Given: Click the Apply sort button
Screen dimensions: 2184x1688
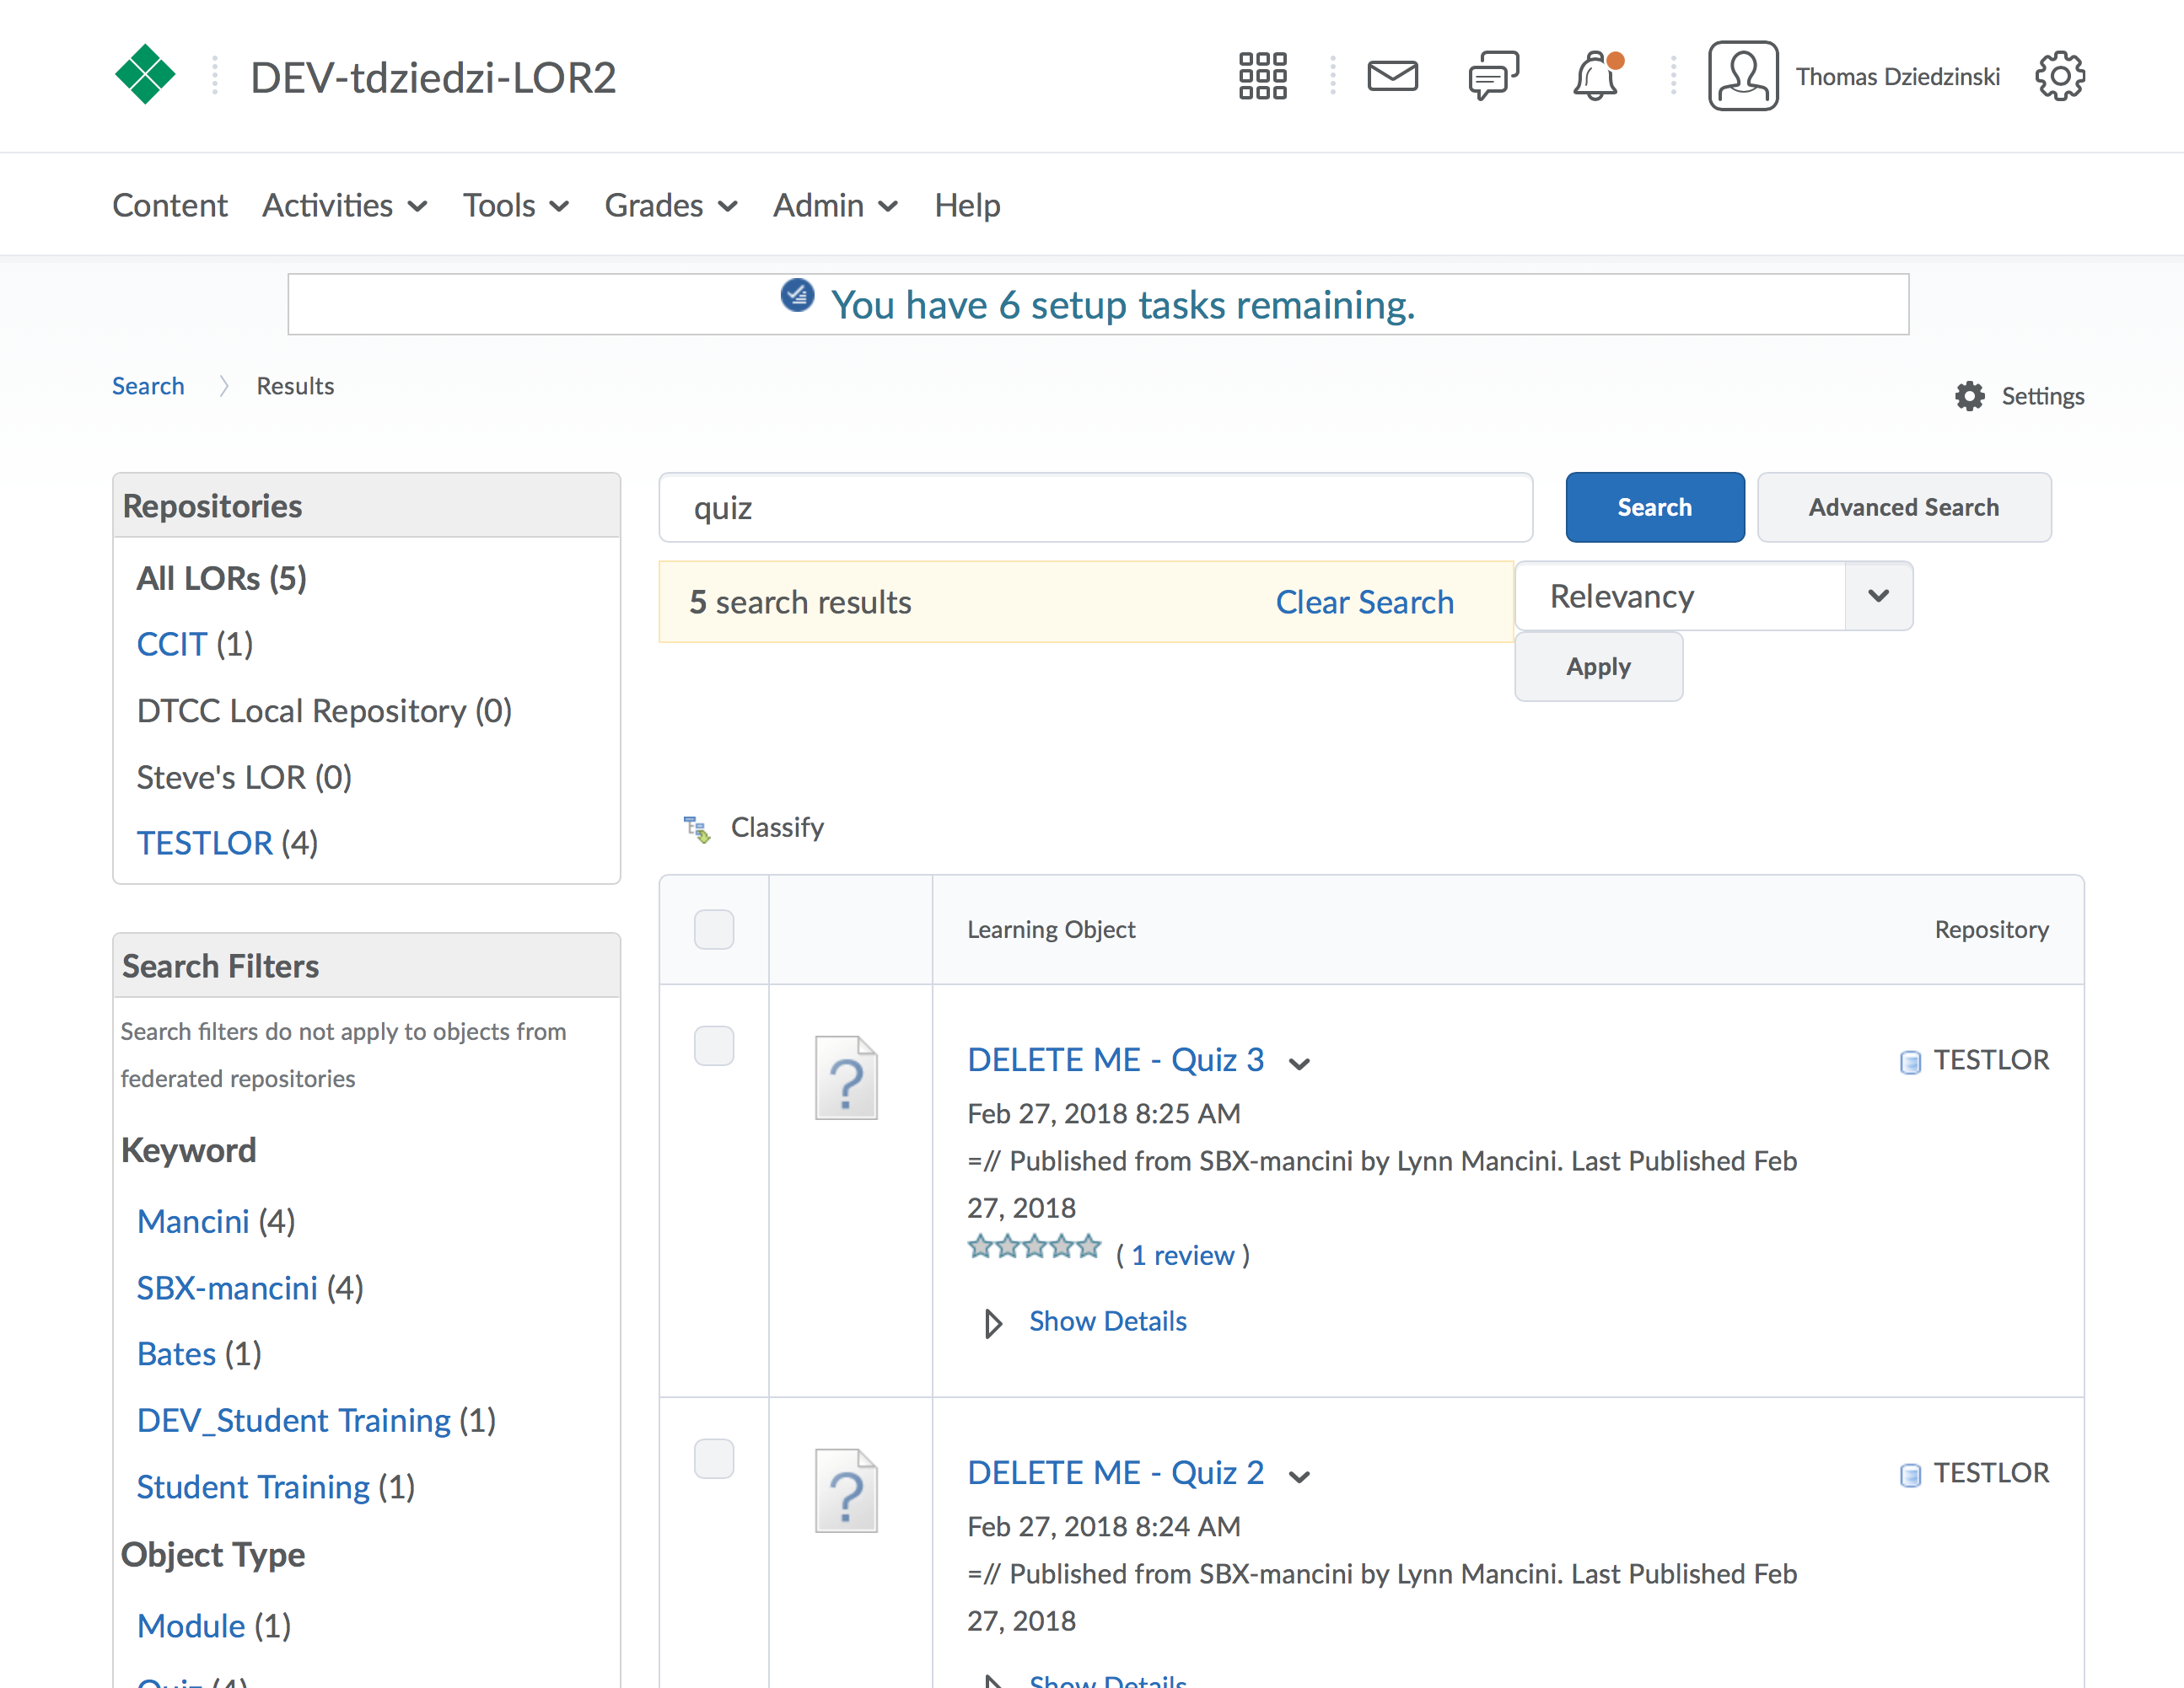Looking at the screenshot, I should pos(1598,667).
